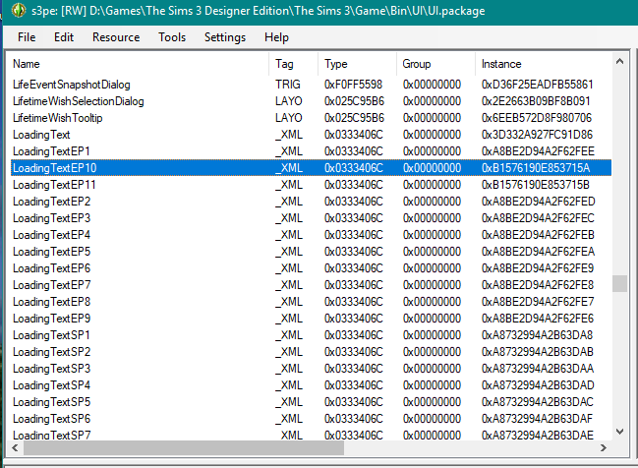
Task: Select the LifetimeWishTooltip resource row
Action: (x=311, y=118)
